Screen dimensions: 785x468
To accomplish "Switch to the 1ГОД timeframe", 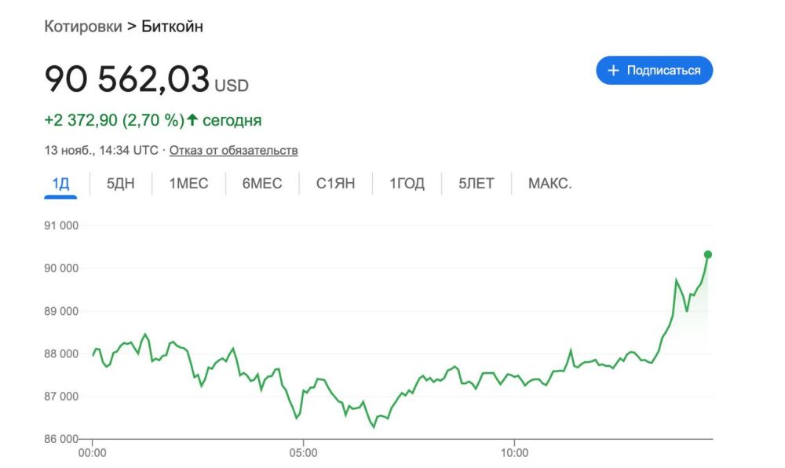I will (407, 182).
